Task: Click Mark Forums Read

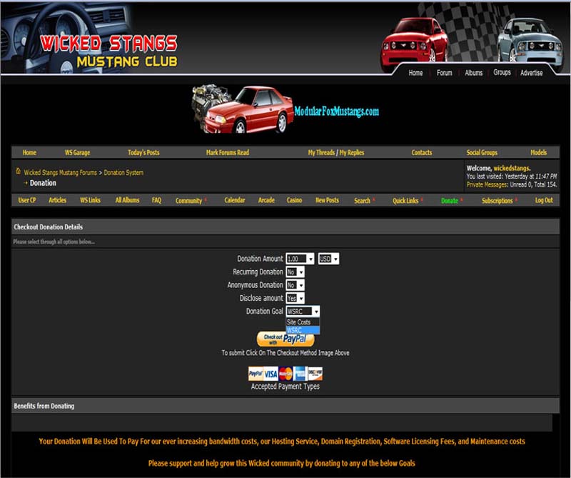Action: click(x=228, y=152)
